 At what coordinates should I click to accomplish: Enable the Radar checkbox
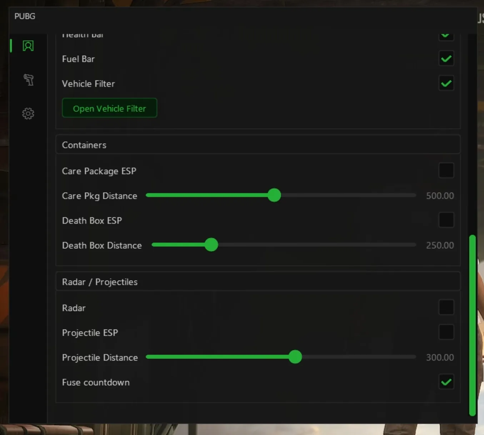point(446,307)
